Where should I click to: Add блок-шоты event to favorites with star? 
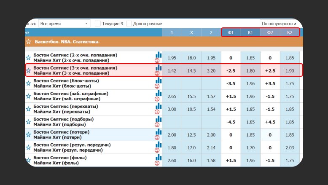pos(28,83)
